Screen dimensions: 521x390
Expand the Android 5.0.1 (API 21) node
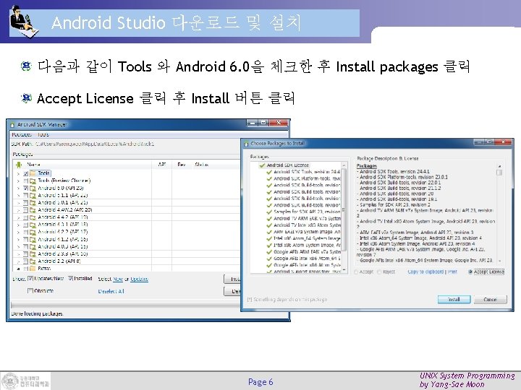click(18, 203)
